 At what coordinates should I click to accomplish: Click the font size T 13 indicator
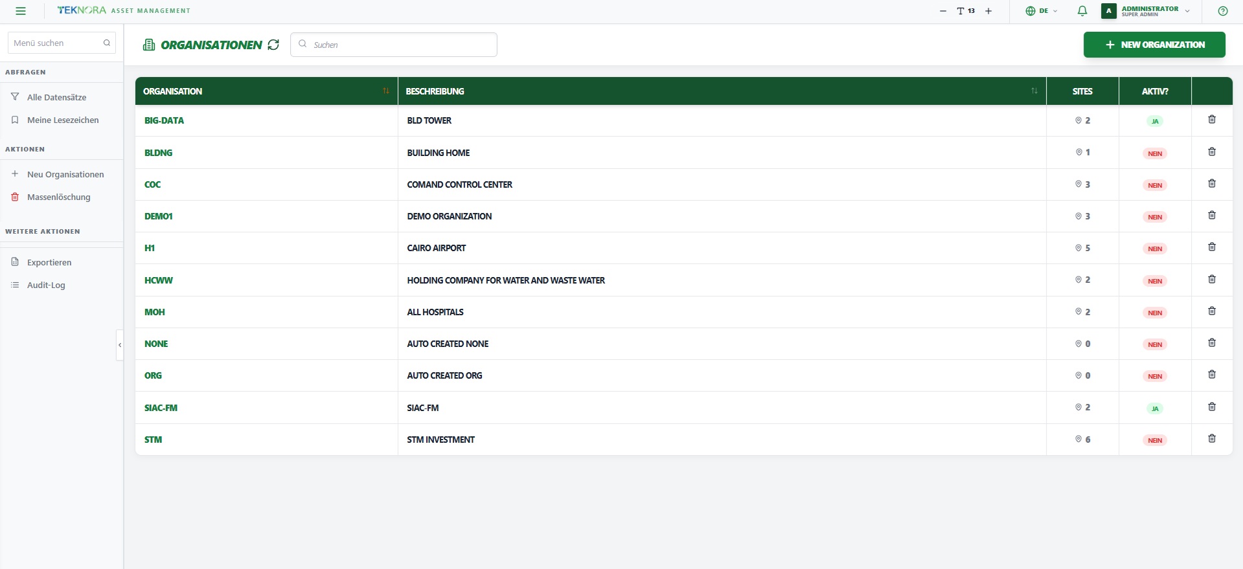click(x=966, y=11)
